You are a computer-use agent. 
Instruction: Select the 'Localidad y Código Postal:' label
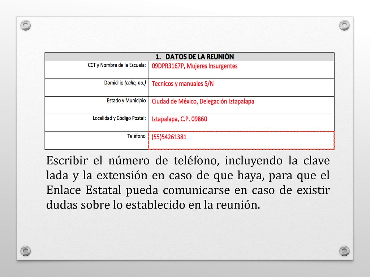point(119,118)
